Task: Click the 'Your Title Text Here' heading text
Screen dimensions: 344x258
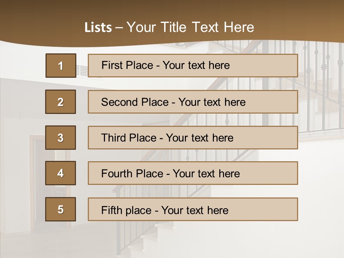Action: tap(190, 28)
